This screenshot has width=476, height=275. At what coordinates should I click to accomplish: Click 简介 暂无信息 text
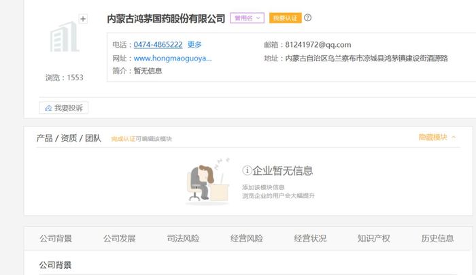point(137,71)
